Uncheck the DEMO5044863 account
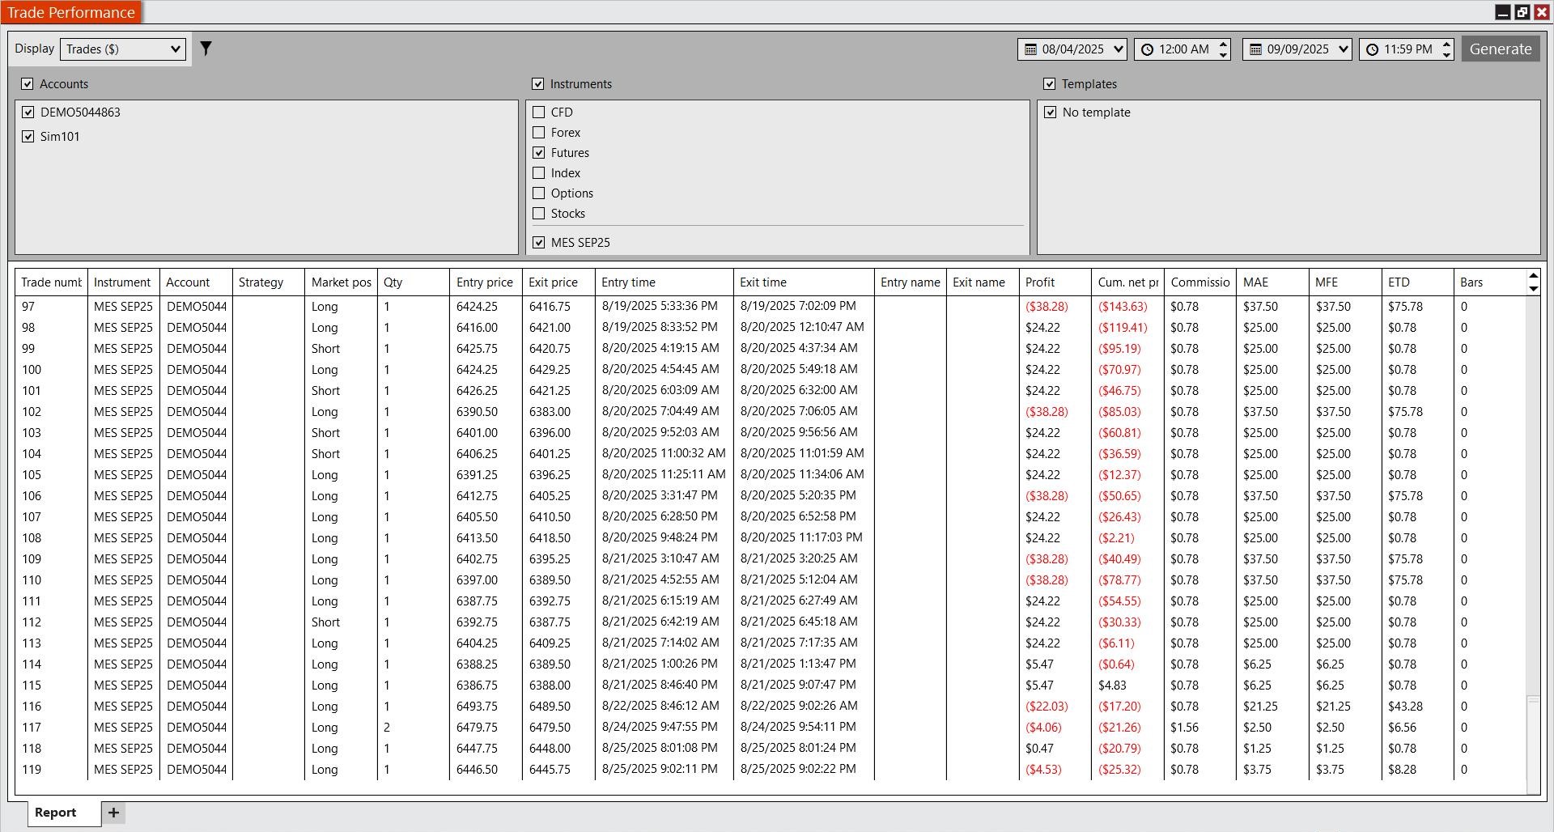Screen dimensions: 1554x832 coord(28,112)
